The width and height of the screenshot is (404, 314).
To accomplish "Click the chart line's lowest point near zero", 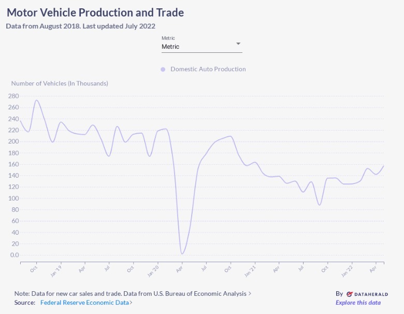I will click(x=182, y=253).
